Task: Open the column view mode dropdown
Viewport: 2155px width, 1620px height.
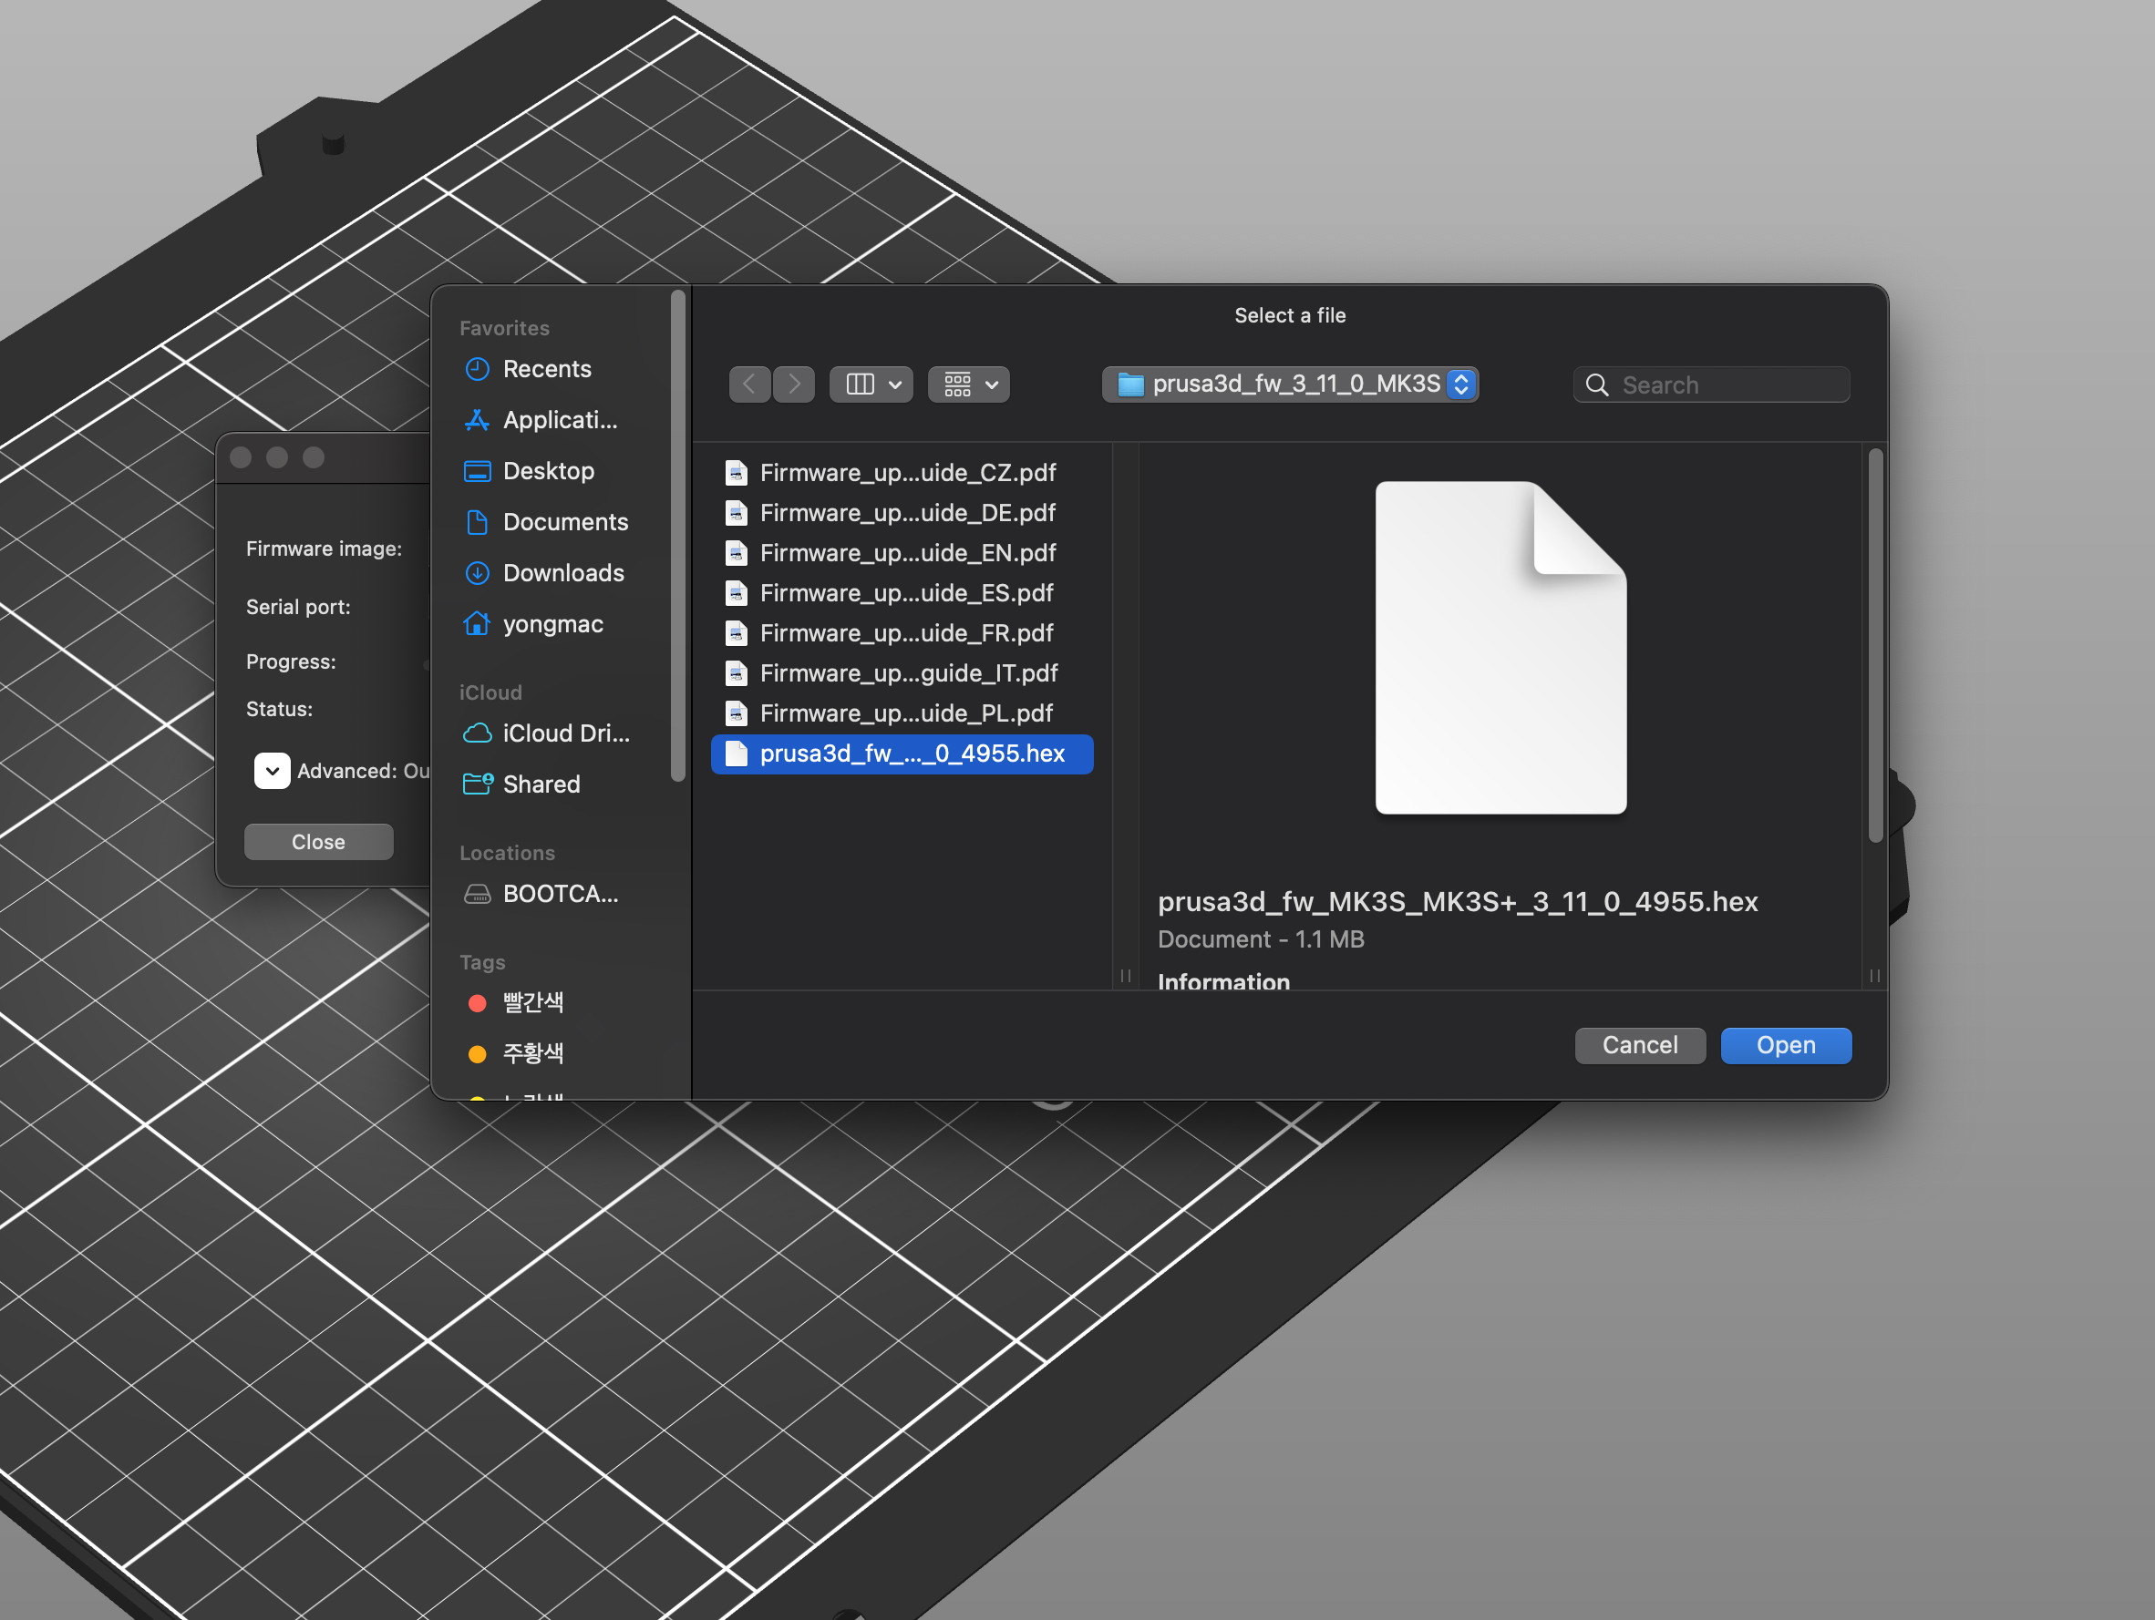Action: 871,384
